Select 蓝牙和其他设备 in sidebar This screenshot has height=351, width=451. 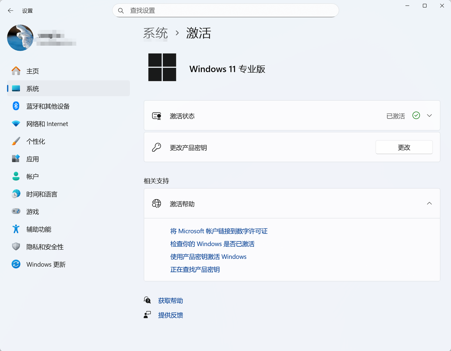(x=68, y=106)
